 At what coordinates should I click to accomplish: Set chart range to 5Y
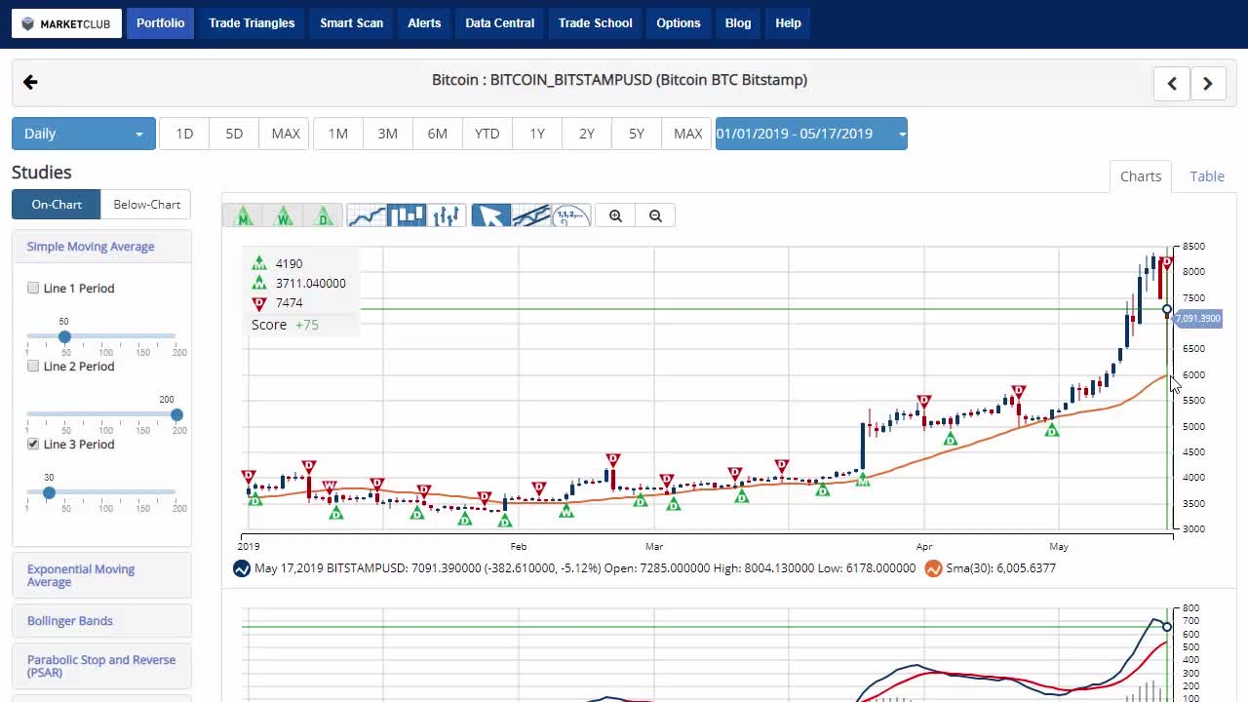tap(637, 134)
